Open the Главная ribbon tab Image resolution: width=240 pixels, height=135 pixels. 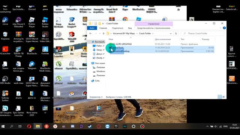[x=103, y=28]
